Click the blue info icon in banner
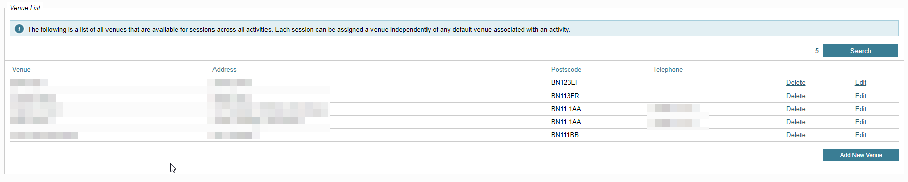 tap(19, 29)
